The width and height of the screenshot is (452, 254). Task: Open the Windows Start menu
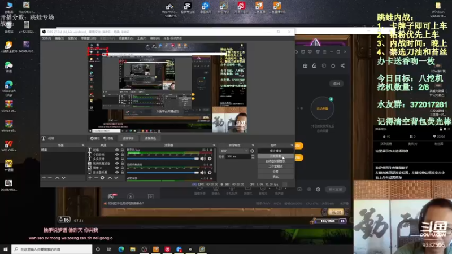[6, 249]
